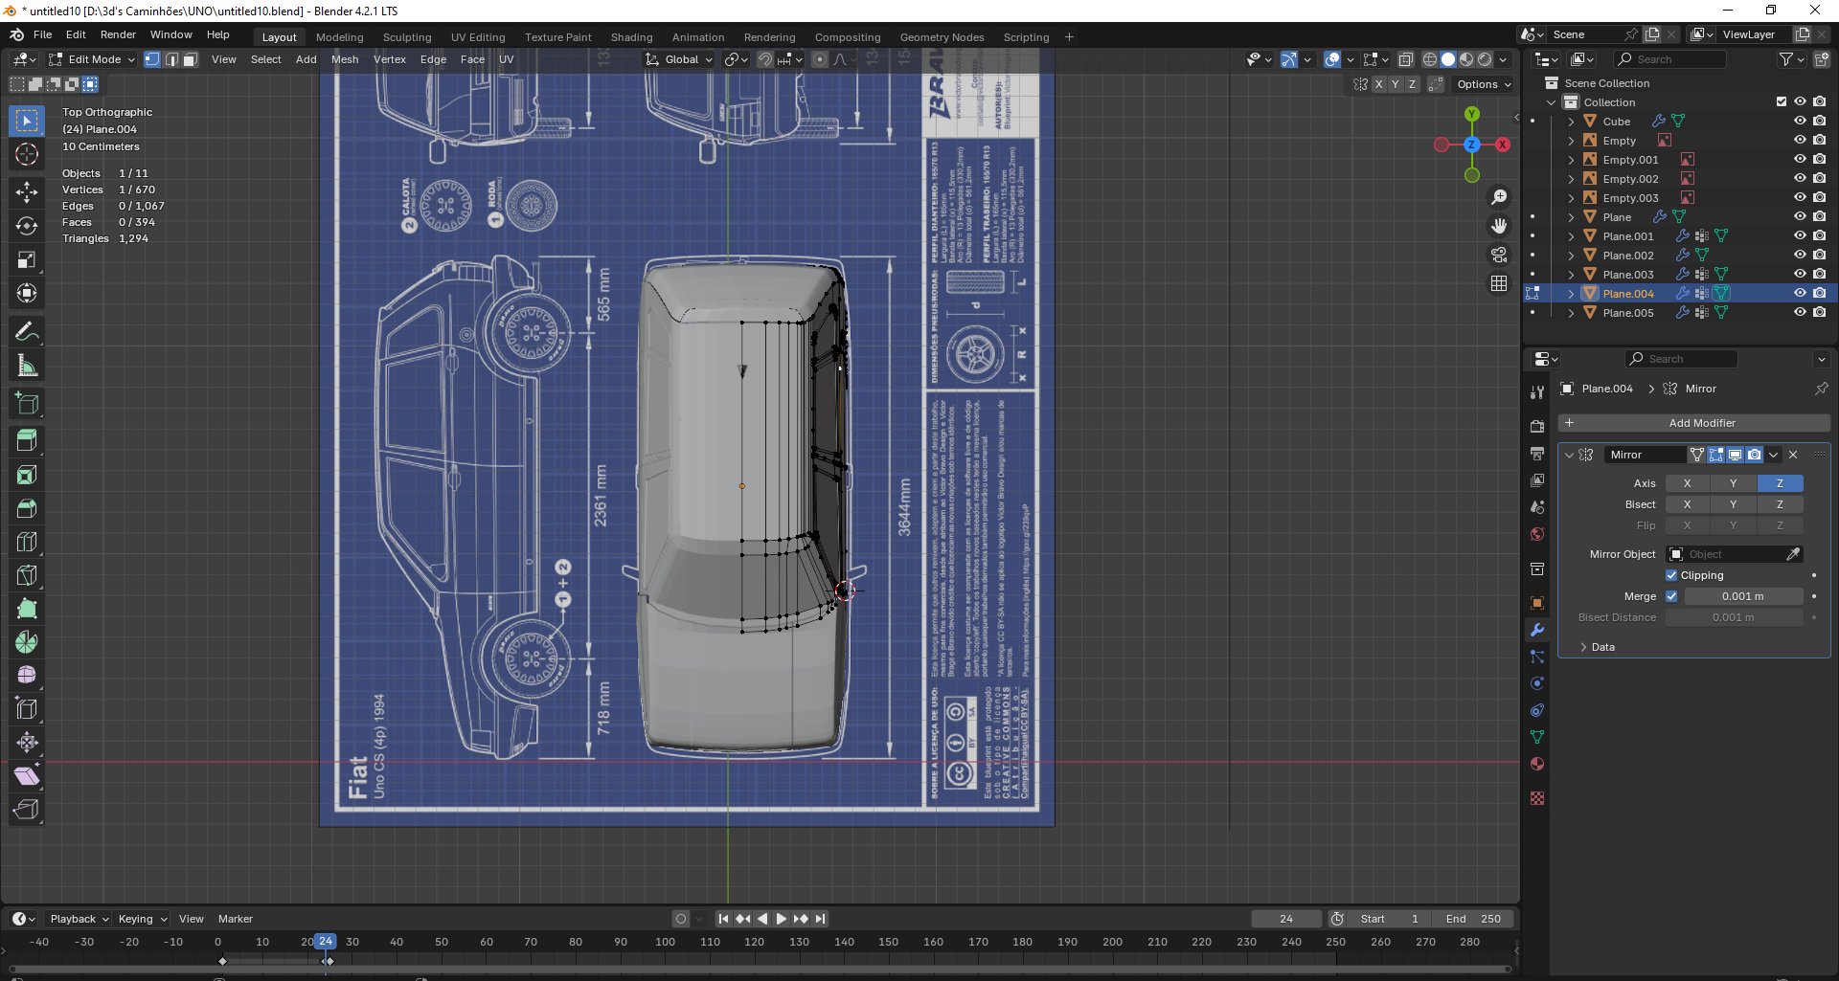Open the Global transform orientation dropdown

680,59
